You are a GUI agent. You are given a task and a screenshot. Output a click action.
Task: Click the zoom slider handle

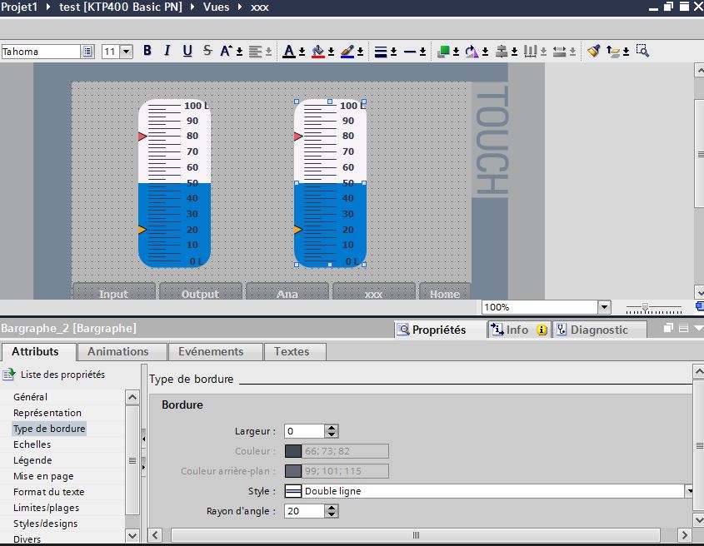pos(645,307)
